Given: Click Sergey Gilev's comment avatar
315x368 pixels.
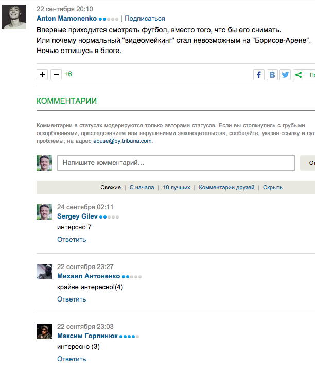Looking at the screenshot, I should pyautogui.click(x=44, y=212).
